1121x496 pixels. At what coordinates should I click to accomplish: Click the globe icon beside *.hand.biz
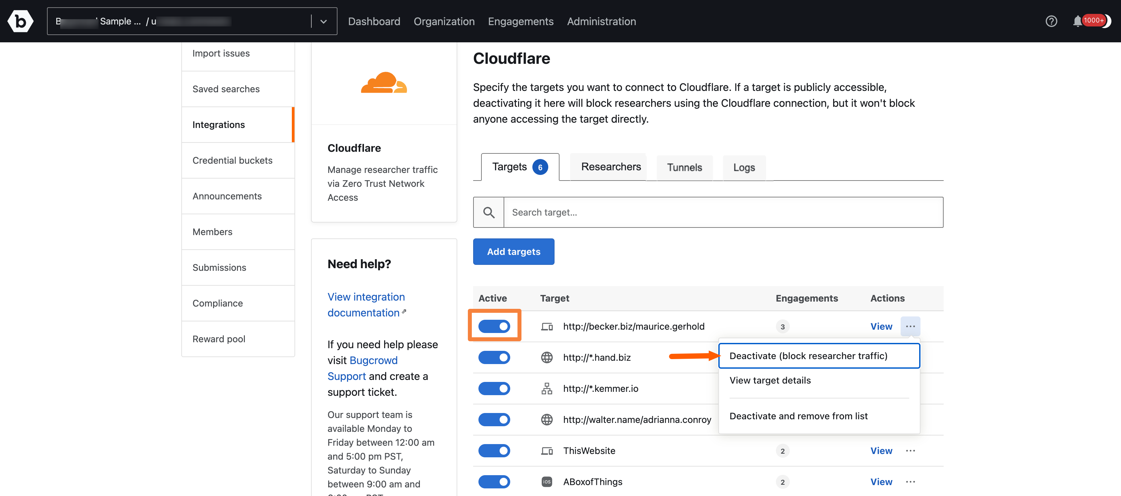(x=547, y=357)
